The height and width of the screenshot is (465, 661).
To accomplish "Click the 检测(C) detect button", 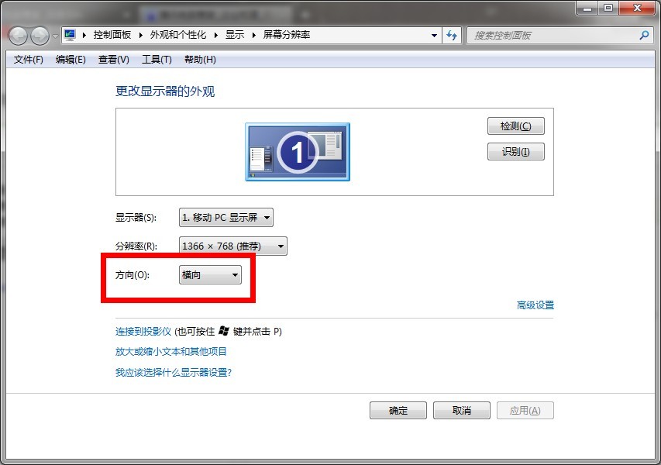I will [x=516, y=126].
